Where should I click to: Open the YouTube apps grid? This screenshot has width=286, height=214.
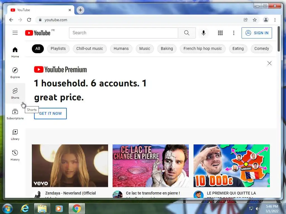point(220,33)
